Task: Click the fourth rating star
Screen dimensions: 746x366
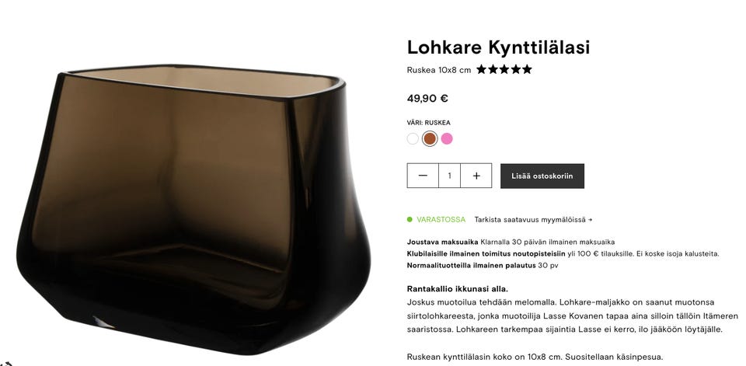Action: coord(516,69)
